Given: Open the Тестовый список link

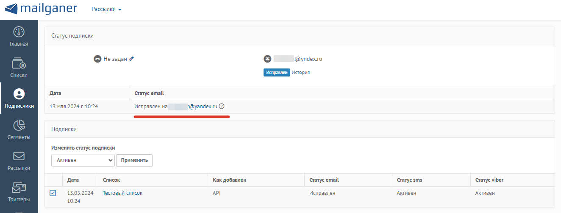Looking at the screenshot, I should click(x=123, y=193).
